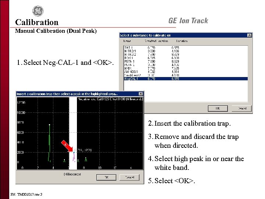The height and width of the screenshot is (199, 265).
Task: Select the rightmost small green peak on plot
Action: pos(86,160)
